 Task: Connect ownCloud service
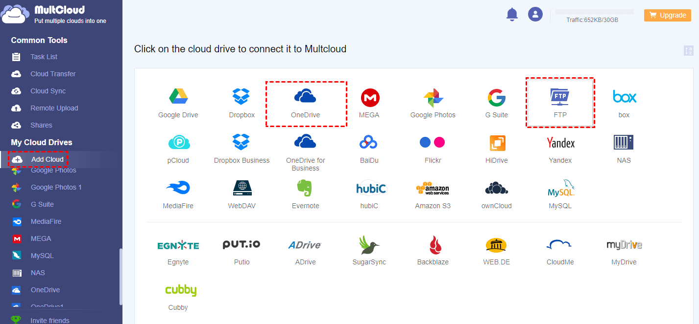point(497,188)
